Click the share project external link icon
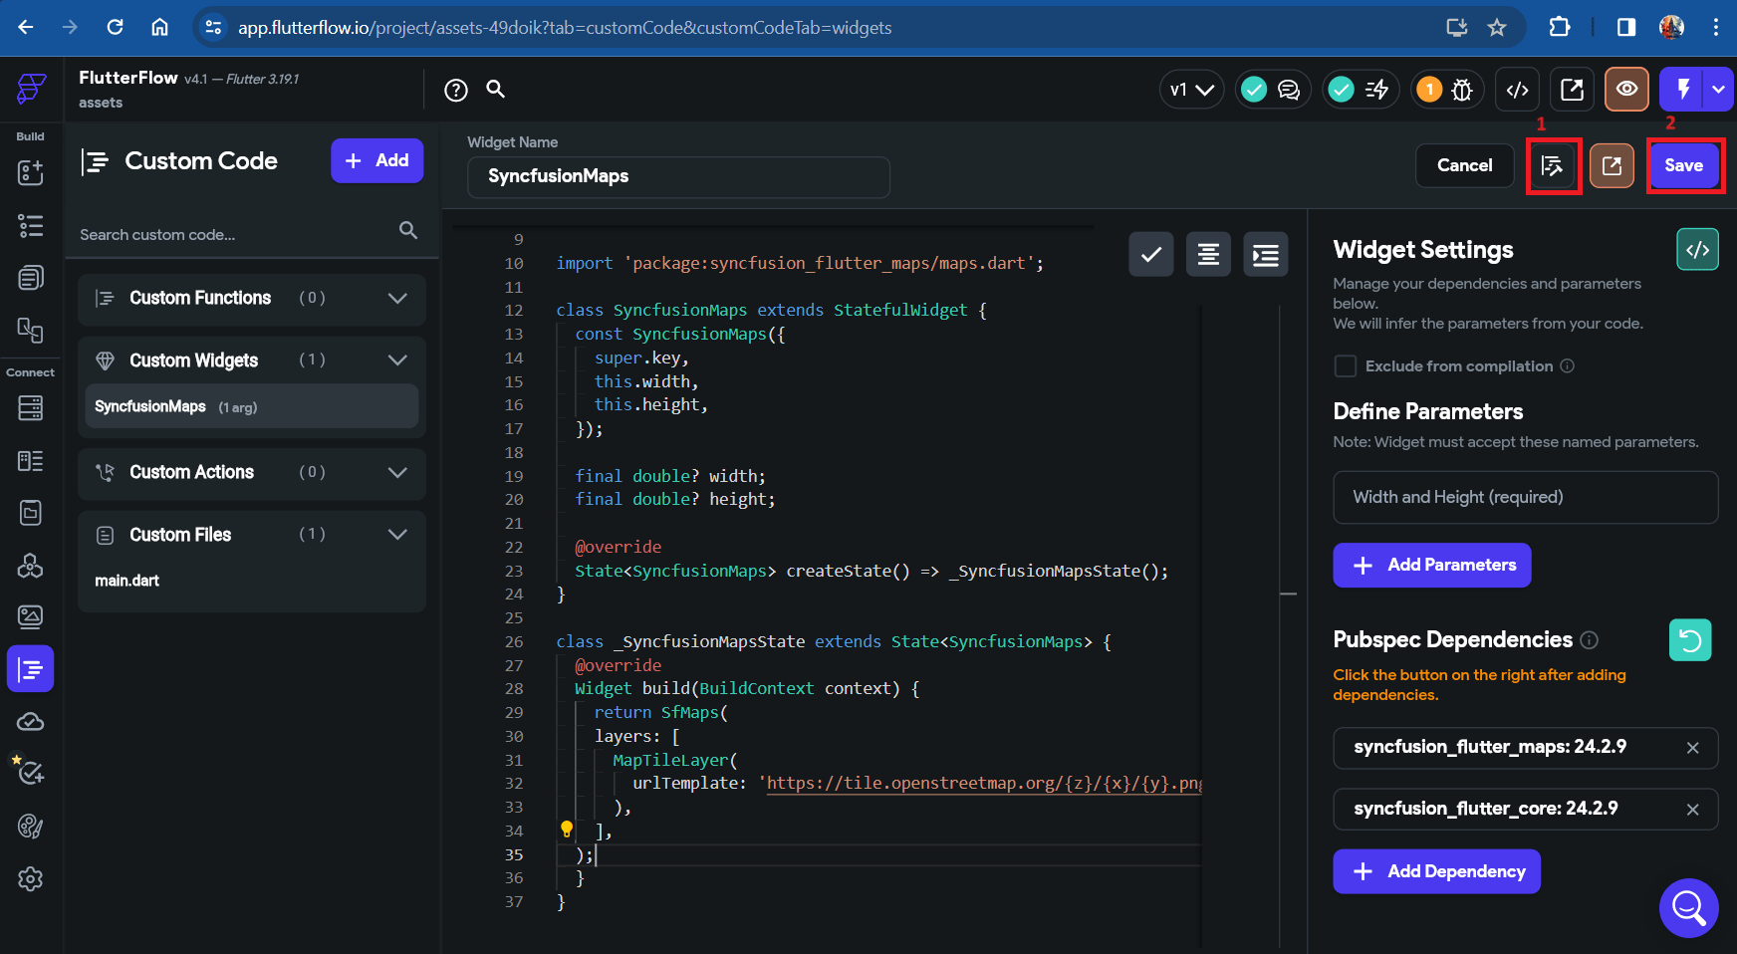 click(1572, 90)
